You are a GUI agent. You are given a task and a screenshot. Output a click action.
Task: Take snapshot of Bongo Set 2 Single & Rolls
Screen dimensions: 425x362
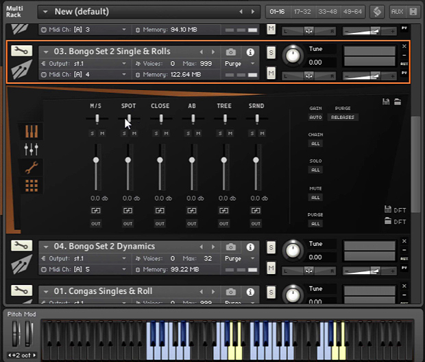pos(230,52)
